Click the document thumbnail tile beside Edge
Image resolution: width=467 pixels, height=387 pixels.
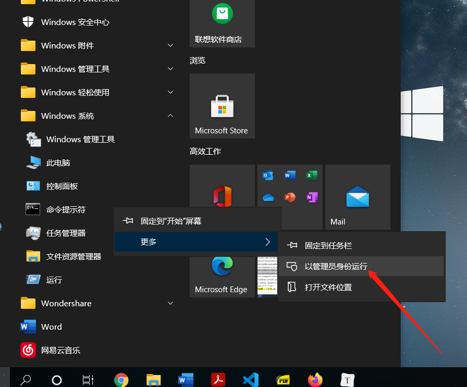coord(267,277)
